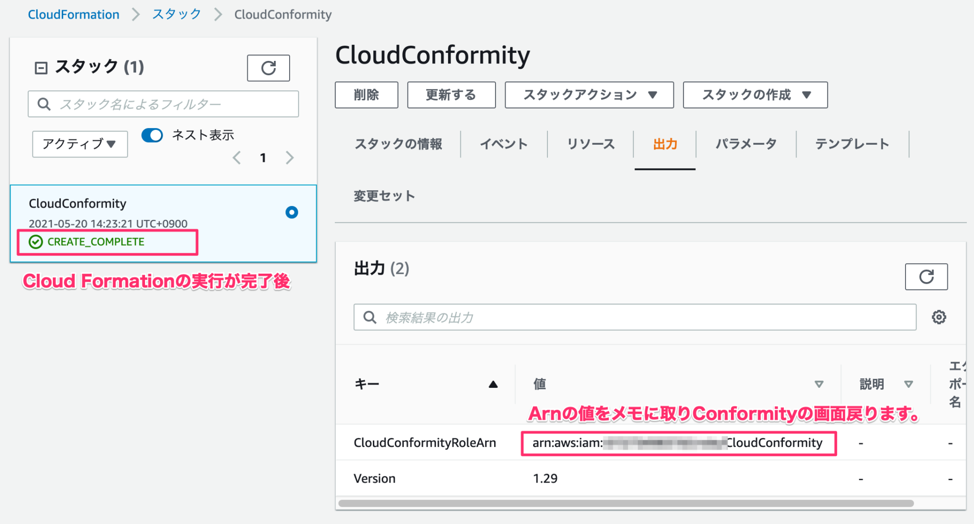Open the スタックアクション dropdown
Viewport: 974px width, 524px height.
(x=589, y=95)
